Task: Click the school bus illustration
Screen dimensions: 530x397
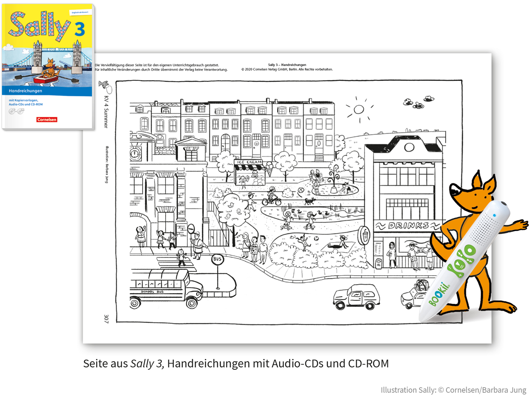Action: click(x=166, y=288)
